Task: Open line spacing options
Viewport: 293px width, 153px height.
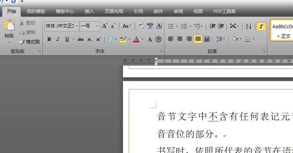Action: point(221,39)
